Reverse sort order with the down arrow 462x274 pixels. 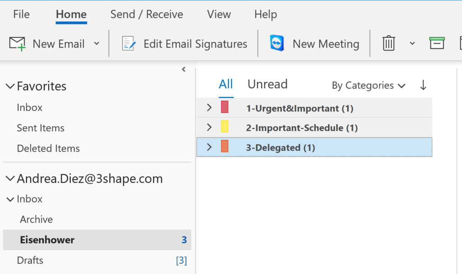point(423,85)
